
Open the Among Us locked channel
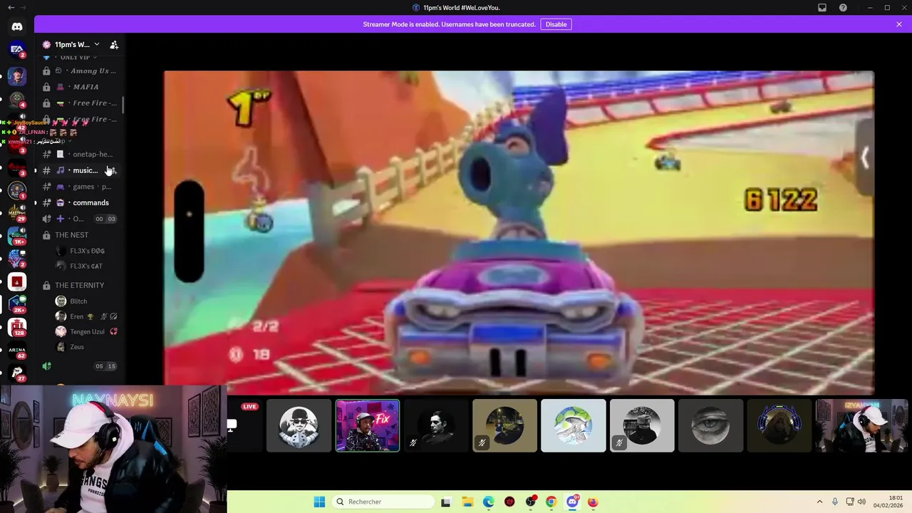[80, 71]
